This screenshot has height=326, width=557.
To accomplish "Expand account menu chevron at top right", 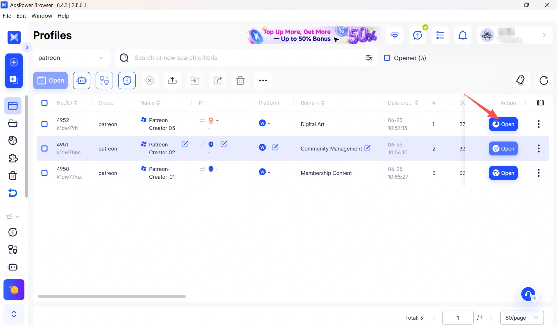I will click(x=544, y=35).
